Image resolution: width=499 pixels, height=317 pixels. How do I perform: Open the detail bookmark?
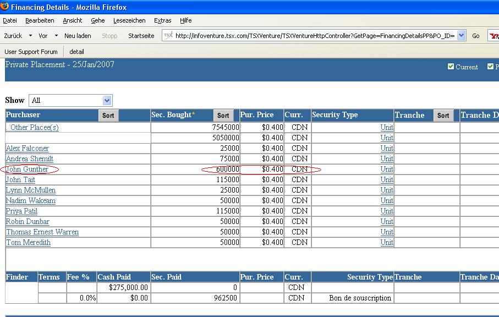(76, 52)
